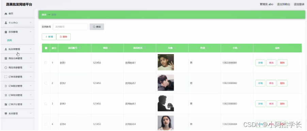The width and height of the screenshot is (307, 131).
Task: Click the 商品信息管理 circle icon
Action: 6,68
